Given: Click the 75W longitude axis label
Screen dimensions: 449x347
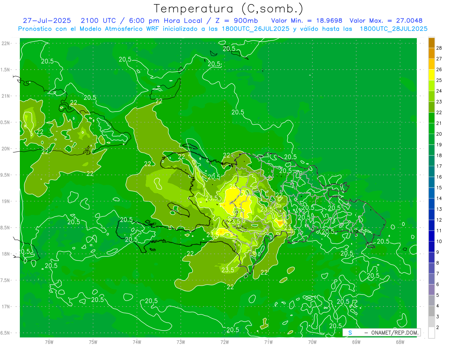Looking at the screenshot, I should [x=93, y=342].
